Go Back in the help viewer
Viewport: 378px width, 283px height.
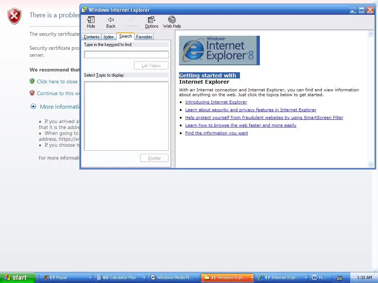pos(111,22)
